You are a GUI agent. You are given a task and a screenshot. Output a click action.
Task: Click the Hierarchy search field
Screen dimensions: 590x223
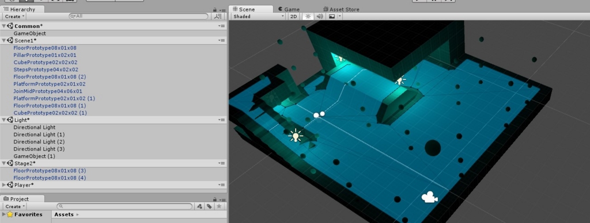138,17
